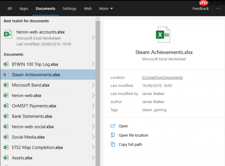Expand the More dropdown menu
Screen dimensions: 225x166
tap(106, 9)
